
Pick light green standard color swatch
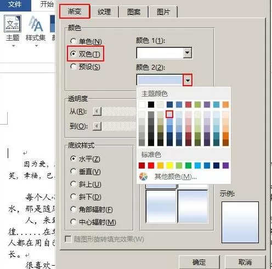point(179,165)
